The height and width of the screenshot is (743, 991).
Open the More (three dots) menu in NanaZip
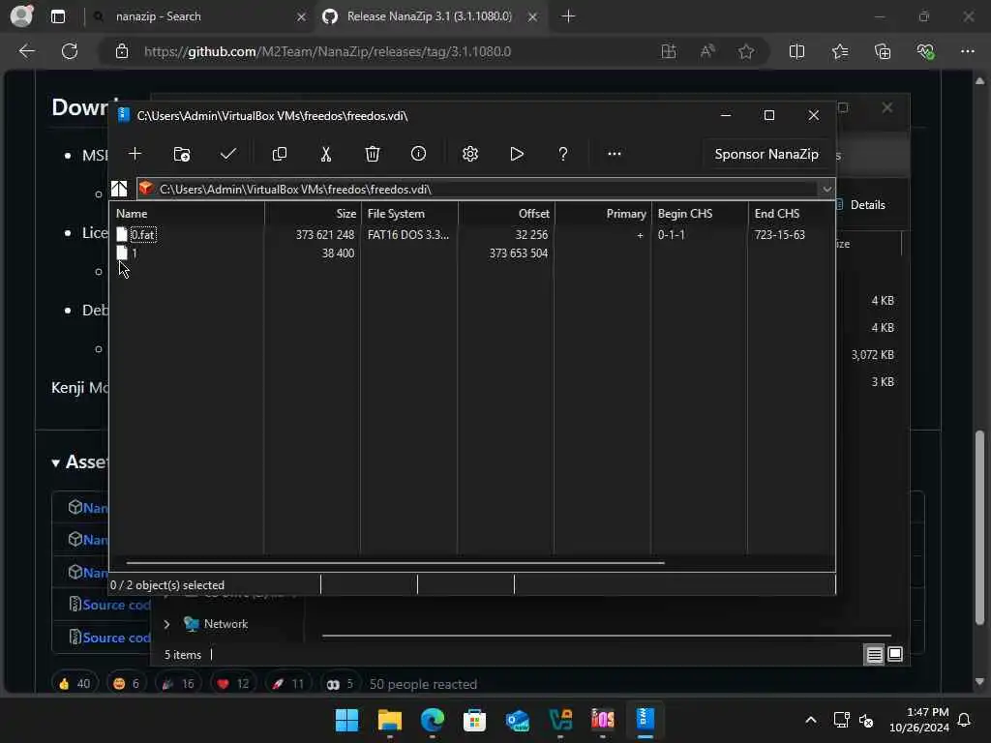(615, 154)
